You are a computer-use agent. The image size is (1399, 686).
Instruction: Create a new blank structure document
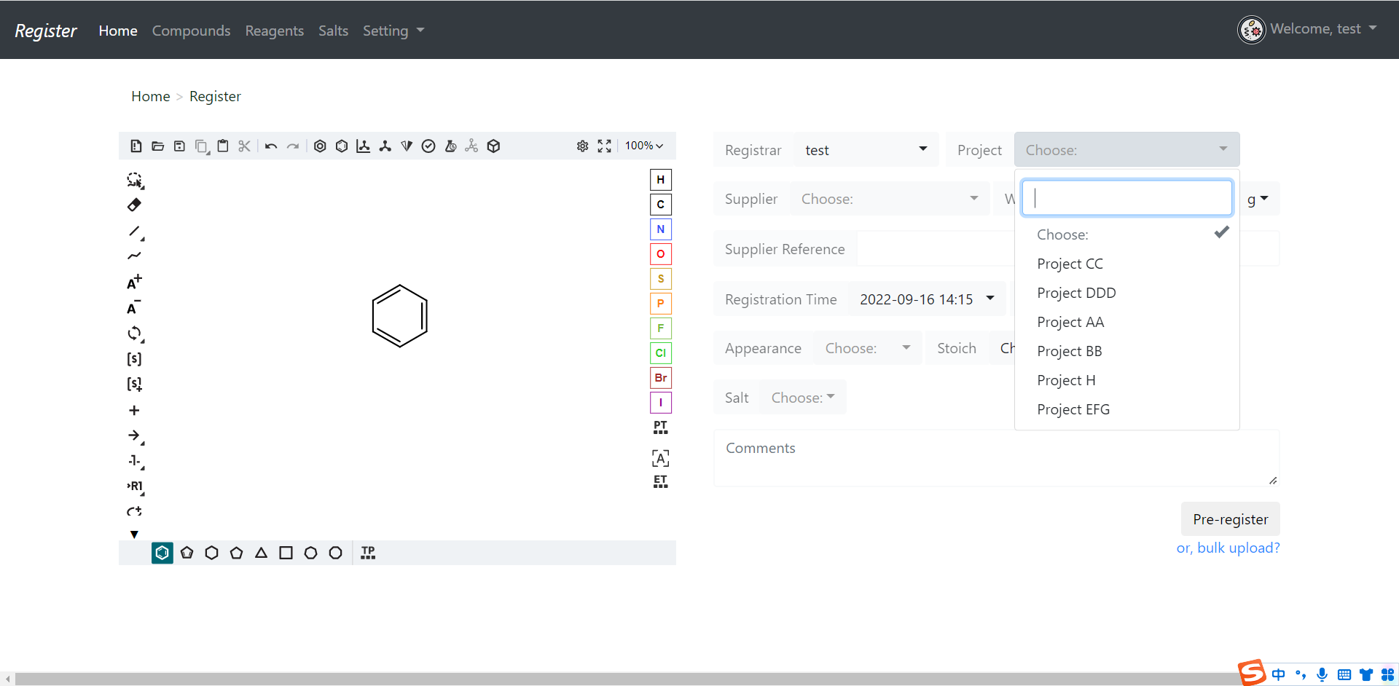pos(136,146)
